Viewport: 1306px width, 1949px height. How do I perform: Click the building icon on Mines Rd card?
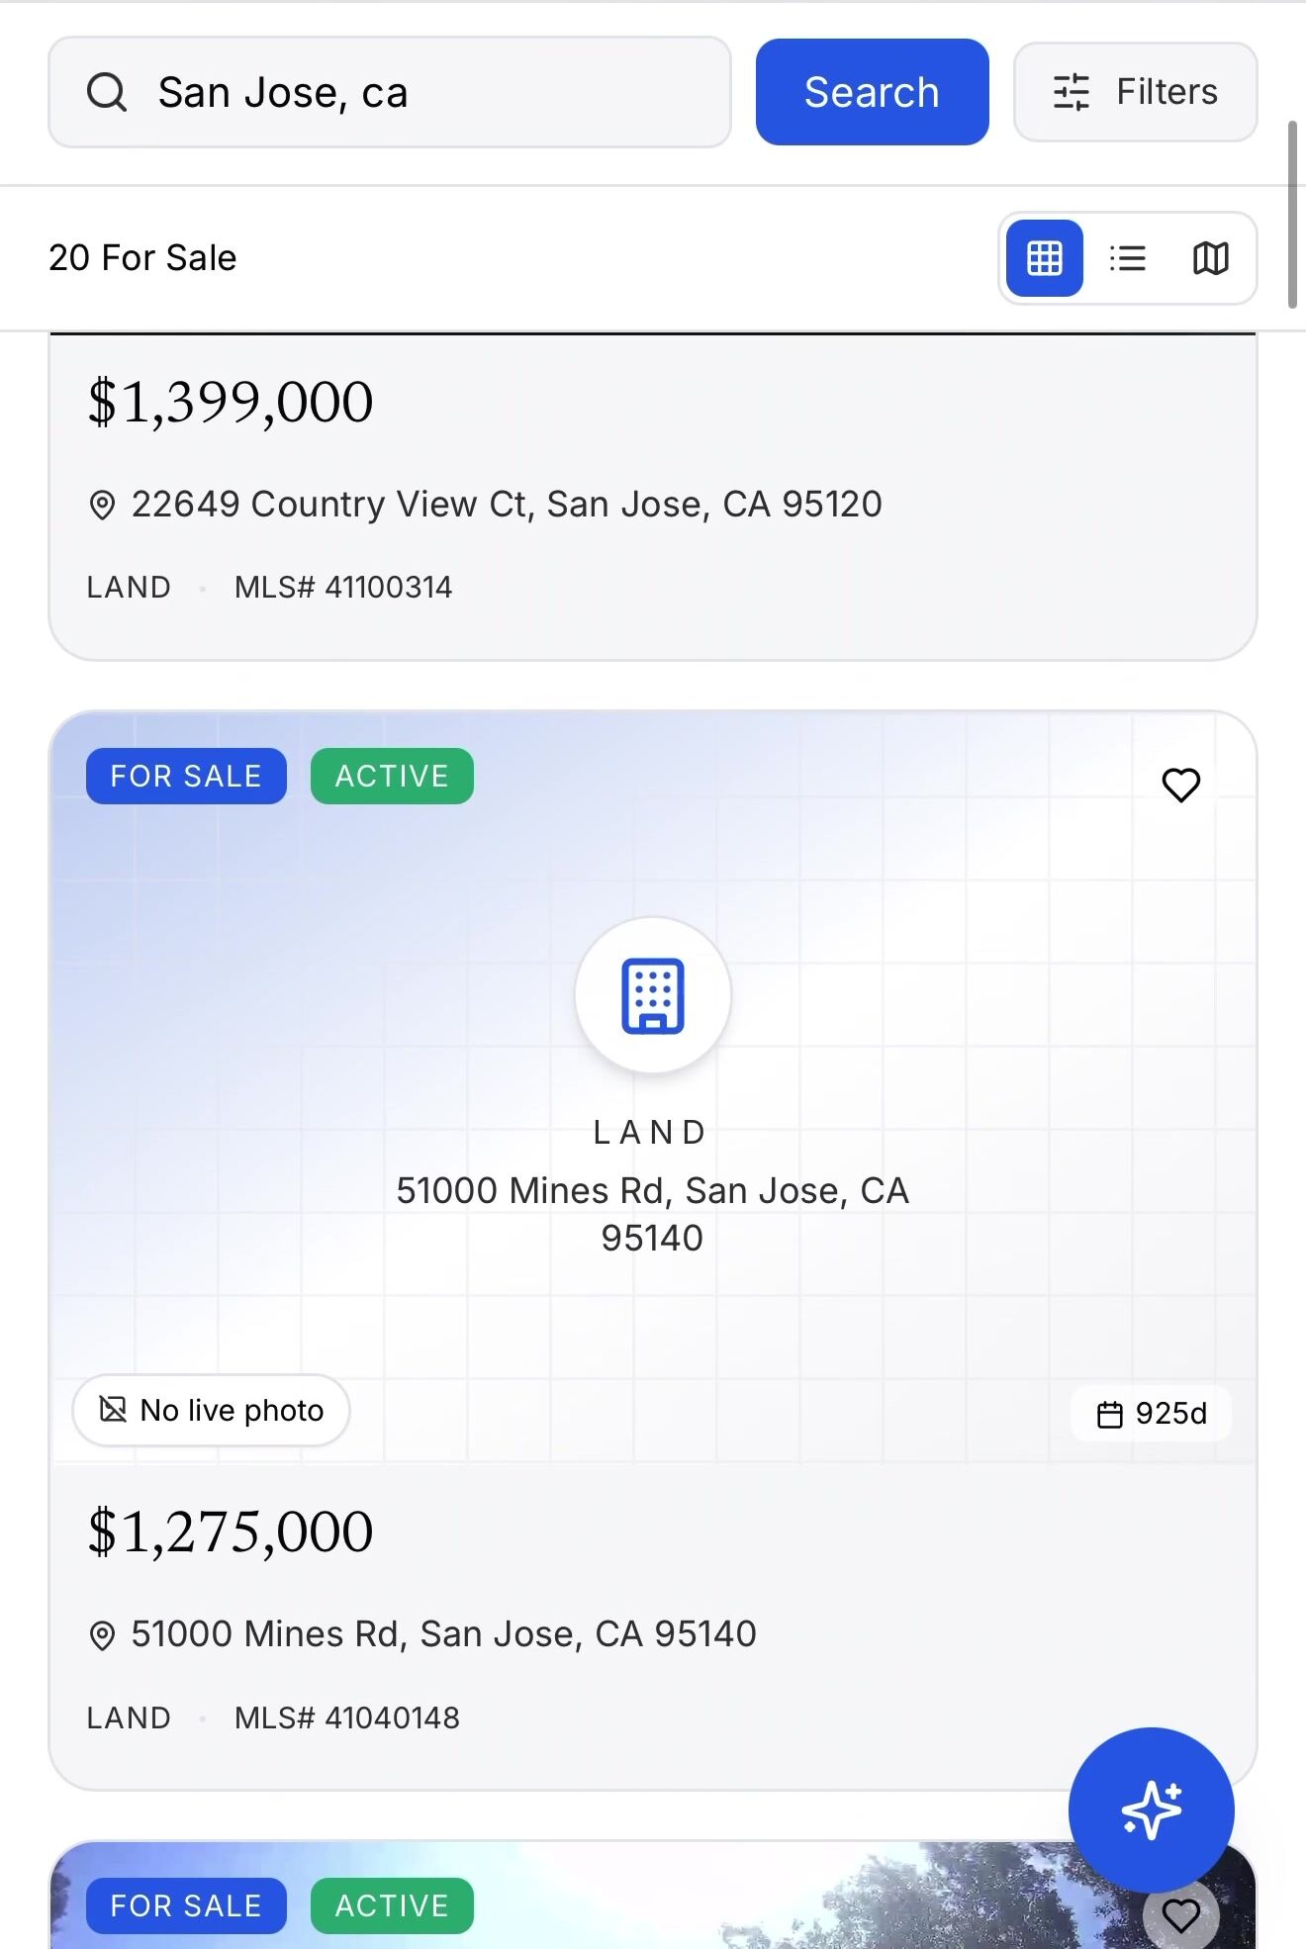click(x=652, y=995)
